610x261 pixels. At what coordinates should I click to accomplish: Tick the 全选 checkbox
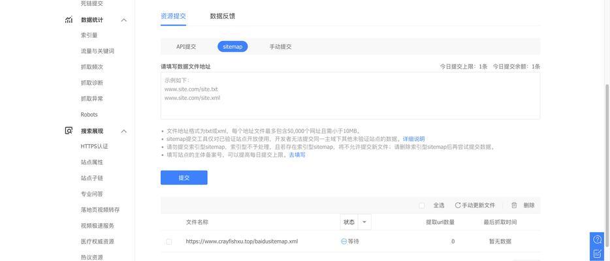coord(422,206)
